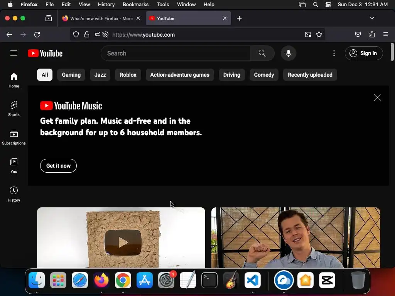
Task: Launch Google Chrome from the Dock
Action: point(123,280)
